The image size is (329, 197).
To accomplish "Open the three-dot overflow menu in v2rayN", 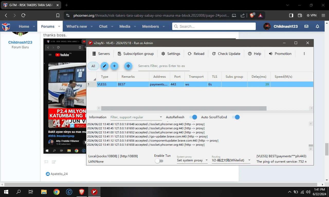I will [x=304, y=54].
